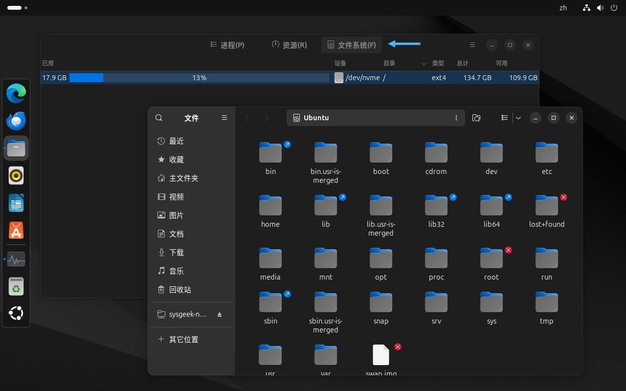626x391 pixels.
Task: Switch to the 资源 tab
Action: pos(288,44)
